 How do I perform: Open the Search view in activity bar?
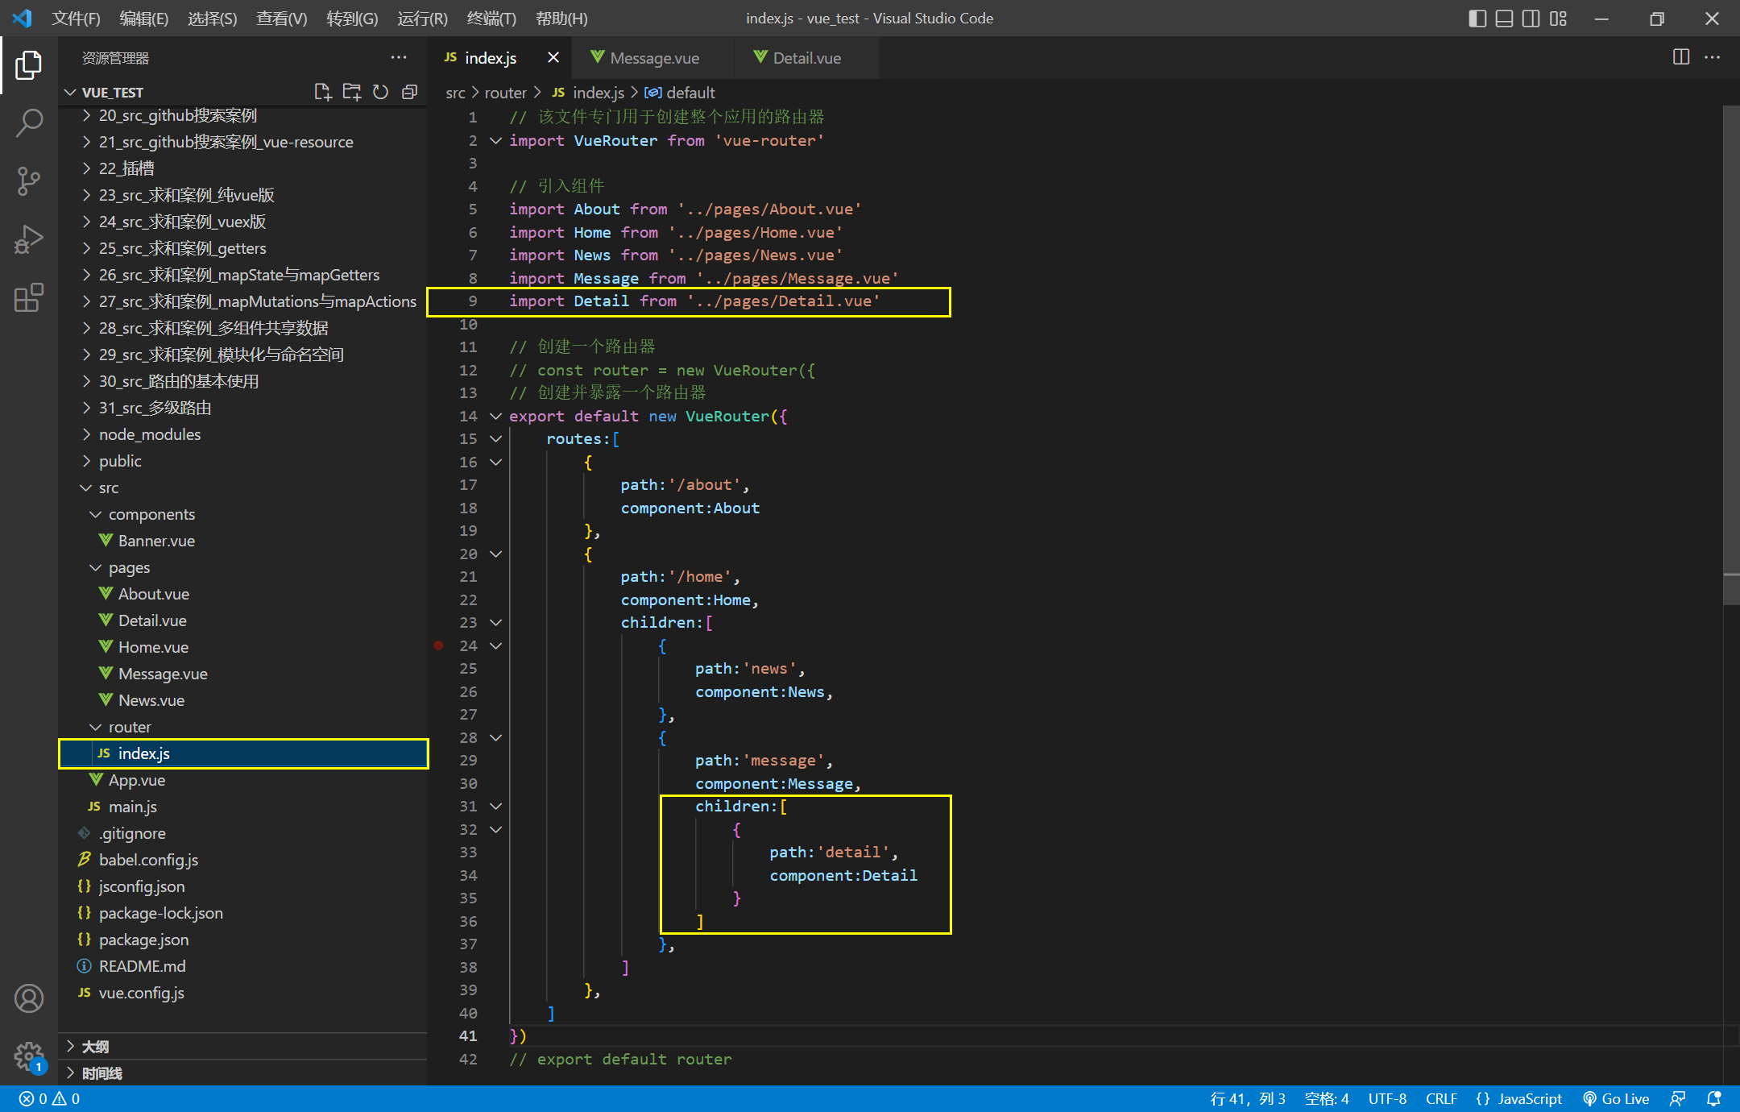pyautogui.click(x=29, y=123)
